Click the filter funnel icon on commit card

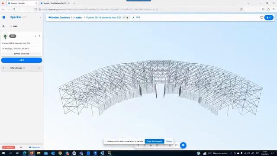pos(39,36)
